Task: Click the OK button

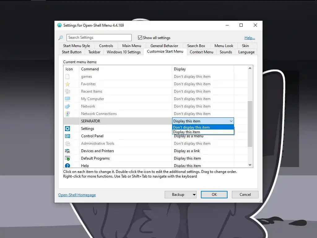Action: click(214, 195)
